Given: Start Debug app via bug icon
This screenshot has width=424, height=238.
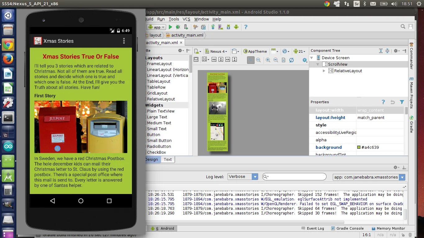Looking at the screenshot, I should pyautogui.click(x=178, y=27).
